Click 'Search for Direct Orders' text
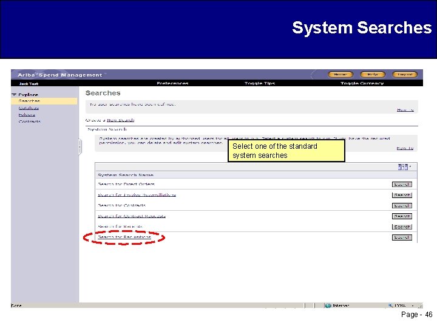The image size is (437, 328). pos(126,184)
